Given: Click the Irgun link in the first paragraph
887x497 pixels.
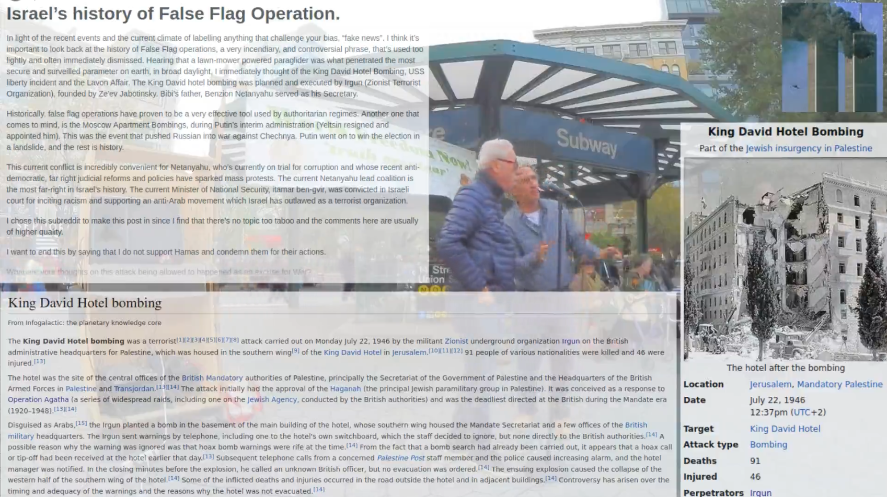Looking at the screenshot, I should (x=570, y=341).
